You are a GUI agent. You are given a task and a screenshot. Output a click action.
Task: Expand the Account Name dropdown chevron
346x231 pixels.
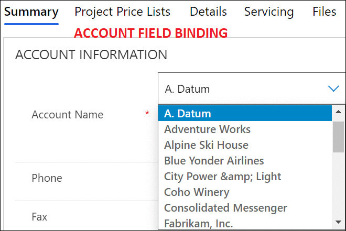(333, 89)
